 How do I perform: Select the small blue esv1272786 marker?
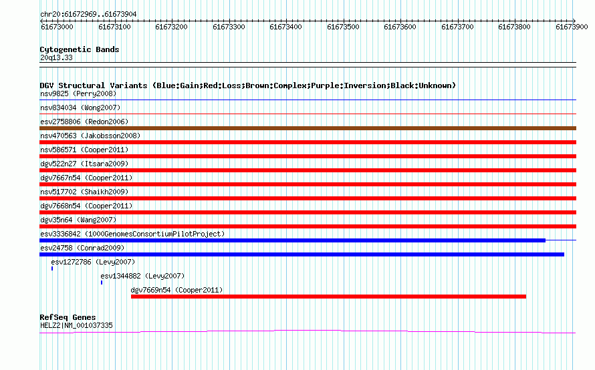pos(52,268)
